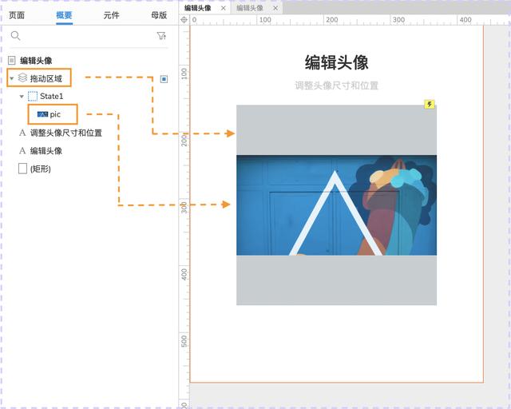Close the active 编辑头像 canvas tab
Image resolution: width=511 pixels, height=409 pixels.
tap(224, 8)
